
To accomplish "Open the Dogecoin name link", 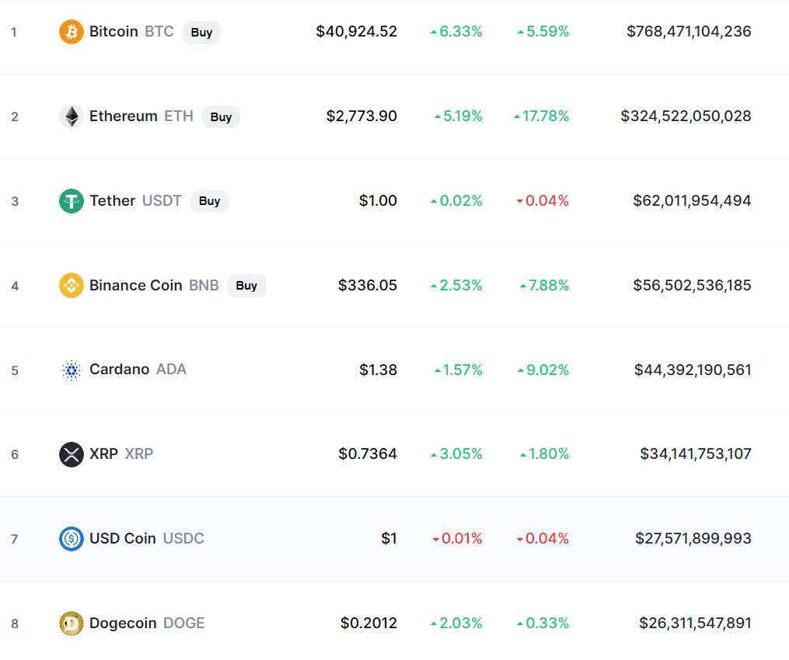I will (x=123, y=623).
